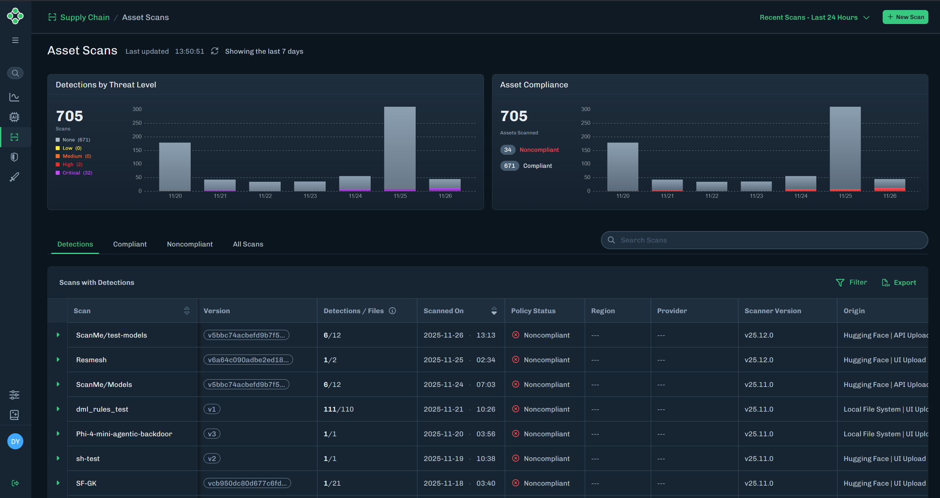The image size is (940, 498).
Task: Click the info icon next to Detections / Files
Action: coord(392,311)
